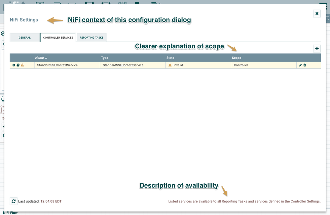Open usage documentation for StandardSSLContextService
The image size is (330, 215).
click(x=17, y=65)
